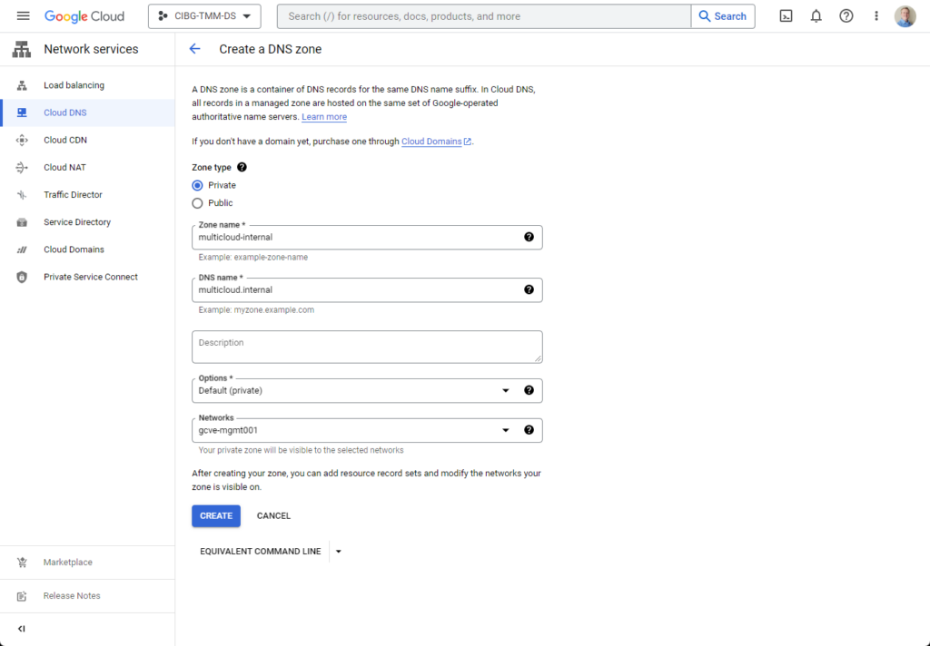Open the hamburger navigation menu

pyautogui.click(x=23, y=16)
